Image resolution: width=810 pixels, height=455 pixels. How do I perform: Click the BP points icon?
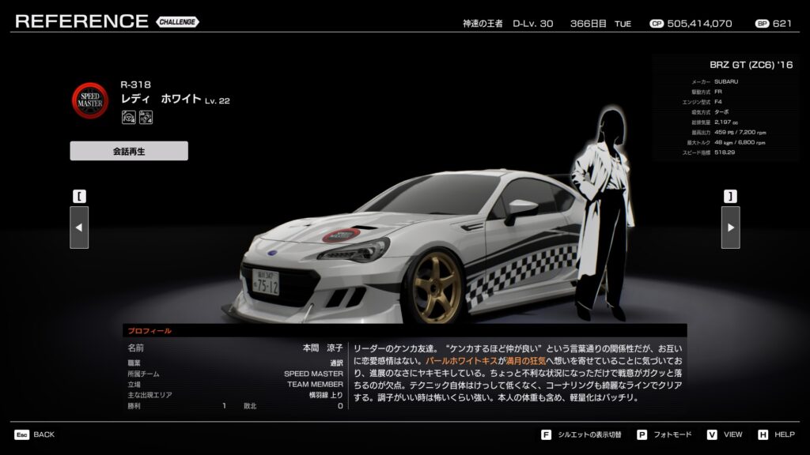(x=762, y=24)
